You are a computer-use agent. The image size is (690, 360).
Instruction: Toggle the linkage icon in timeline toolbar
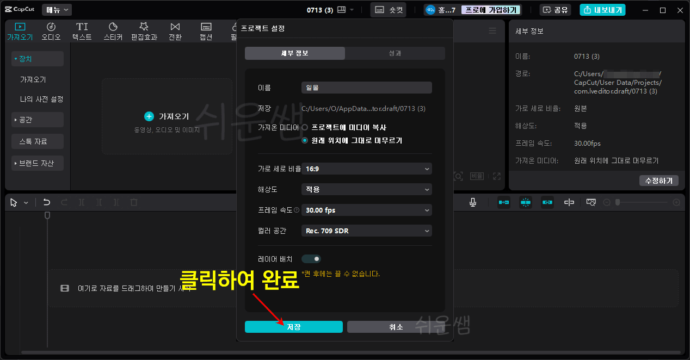pos(547,202)
